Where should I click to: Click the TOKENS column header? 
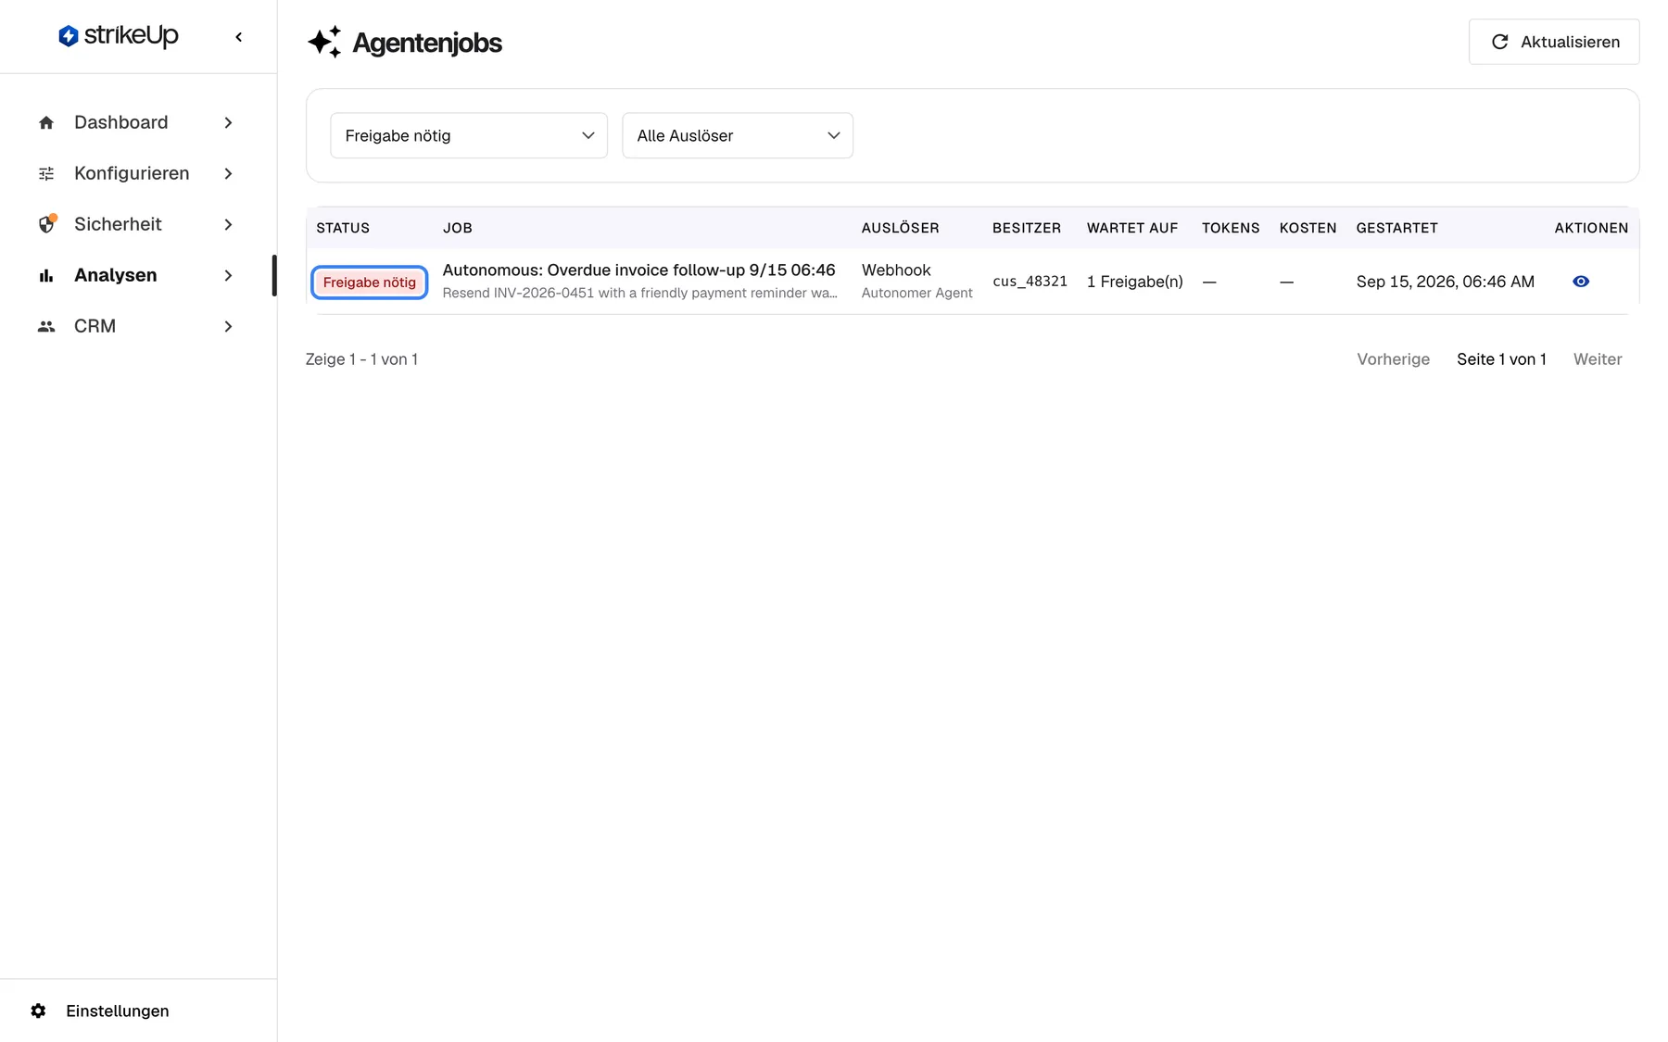click(x=1231, y=228)
